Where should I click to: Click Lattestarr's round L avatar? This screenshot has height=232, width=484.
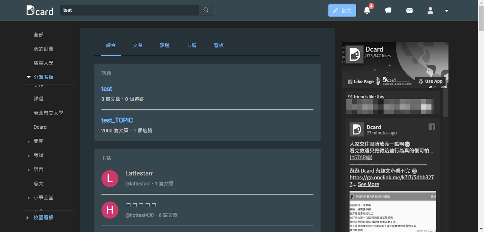tap(110, 178)
